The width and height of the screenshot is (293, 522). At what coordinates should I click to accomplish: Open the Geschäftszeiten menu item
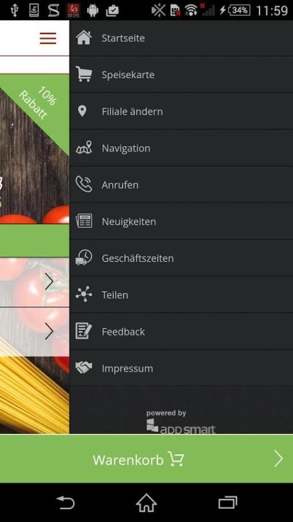tap(181, 258)
